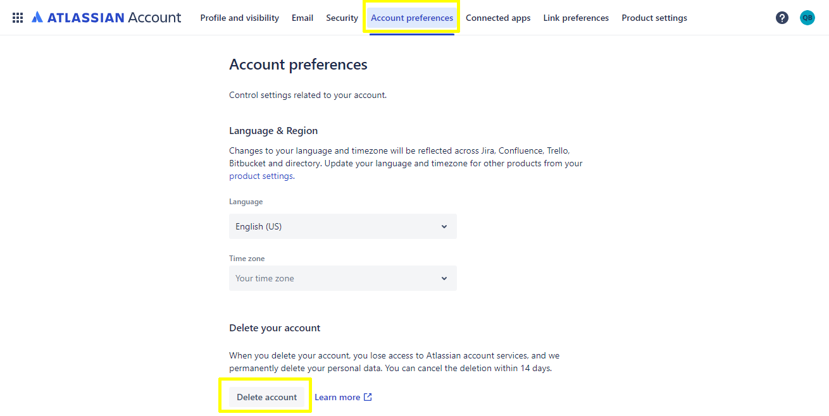Click the Atlassian Account wordmark text
The height and width of the screenshot is (416, 829).
pos(114,18)
